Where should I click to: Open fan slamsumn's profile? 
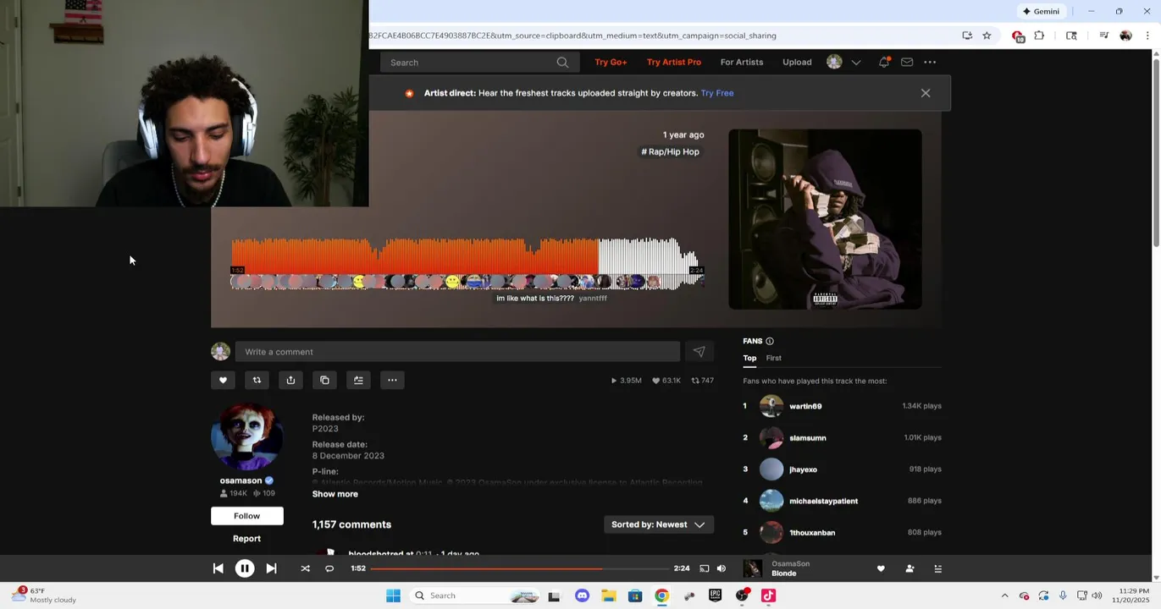point(808,437)
